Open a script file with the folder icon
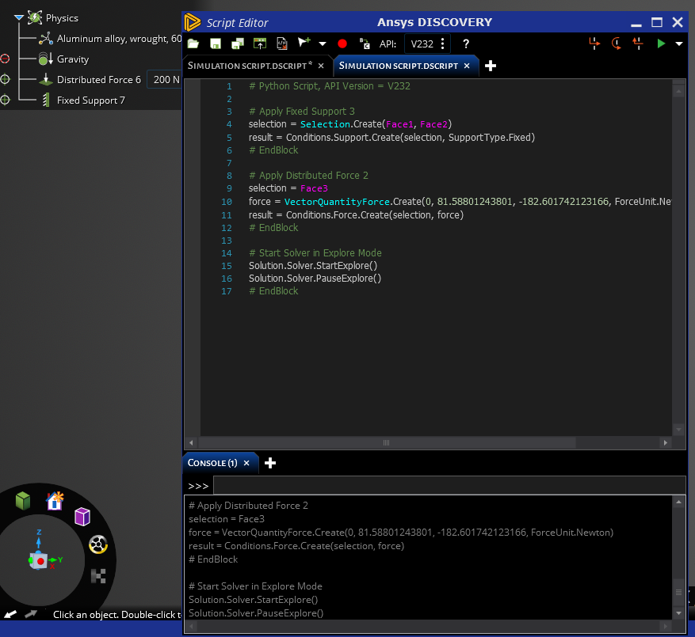Image resolution: width=695 pixels, height=637 pixels. coord(193,44)
